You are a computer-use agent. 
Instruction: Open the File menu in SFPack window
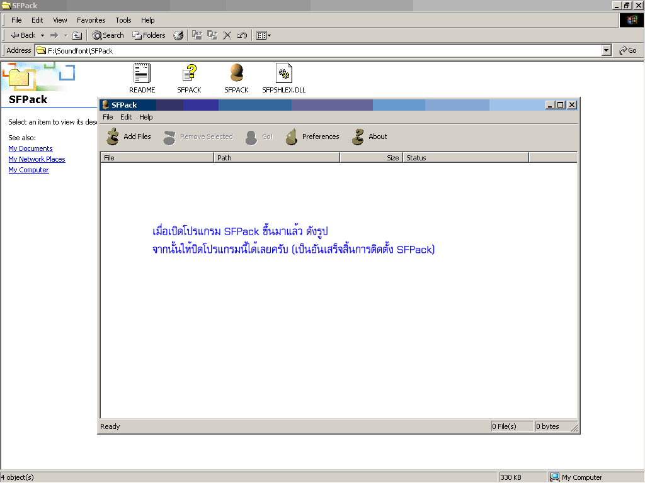[108, 117]
